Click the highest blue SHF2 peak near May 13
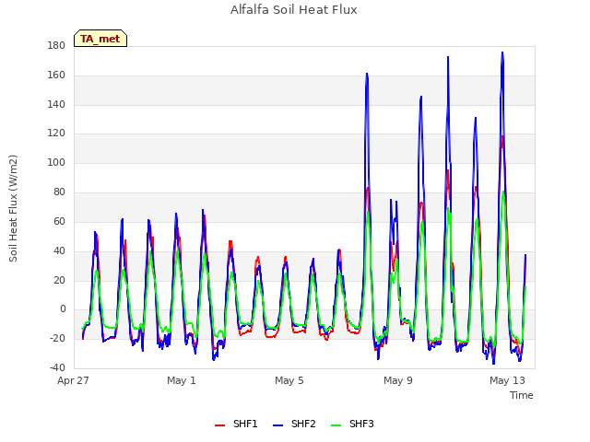590x442 pixels. (x=502, y=52)
